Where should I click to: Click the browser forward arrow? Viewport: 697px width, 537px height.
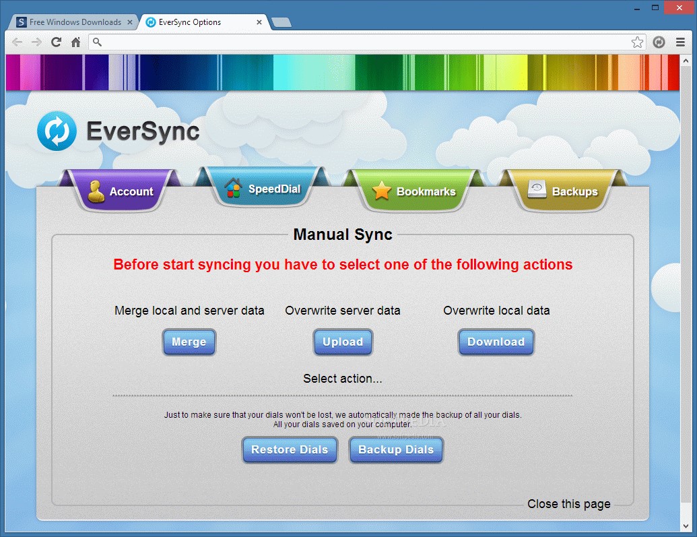coord(36,42)
